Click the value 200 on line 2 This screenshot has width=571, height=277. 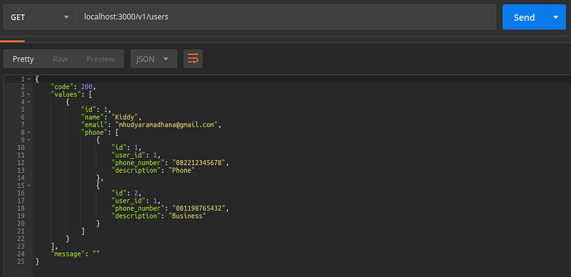click(87, 87)
